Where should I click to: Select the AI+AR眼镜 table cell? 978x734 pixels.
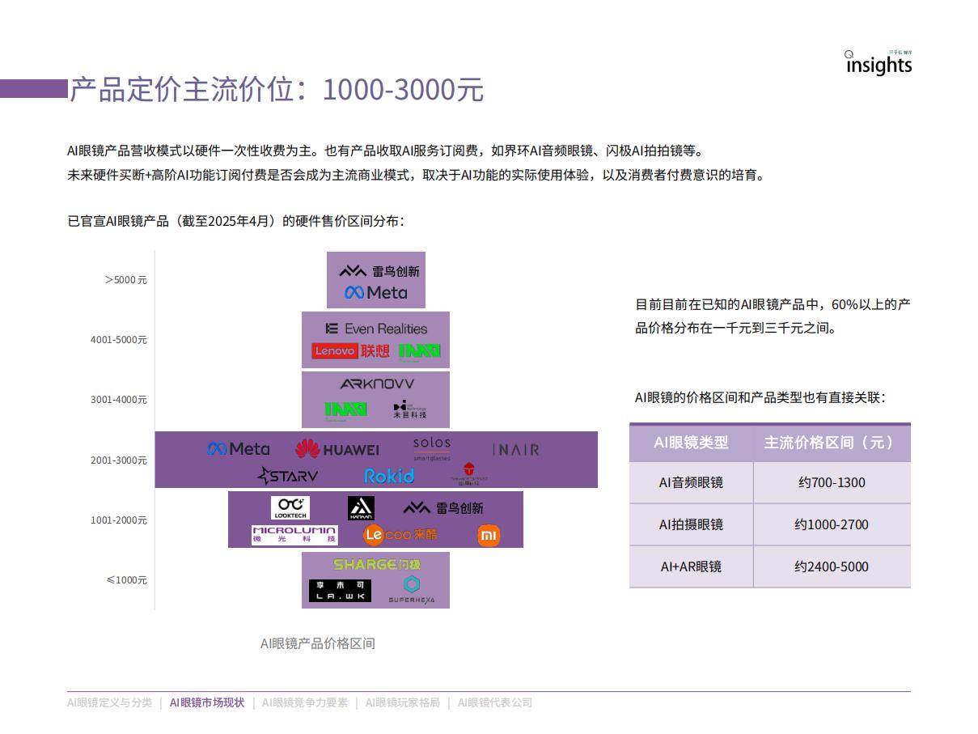pyautogui.click(x=691, y=566)
